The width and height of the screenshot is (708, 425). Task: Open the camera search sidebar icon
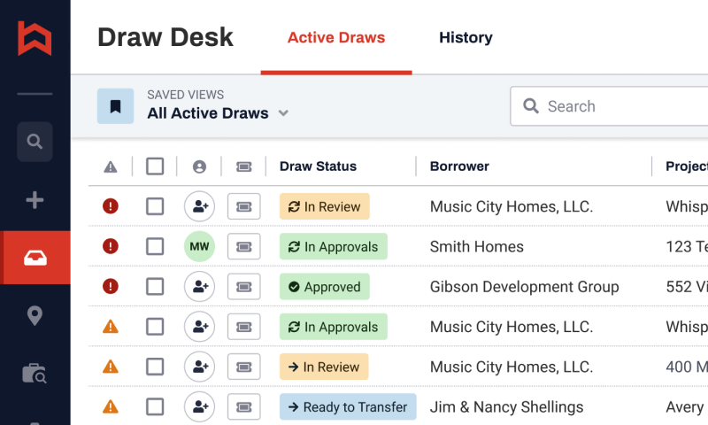tap(35, 374)
